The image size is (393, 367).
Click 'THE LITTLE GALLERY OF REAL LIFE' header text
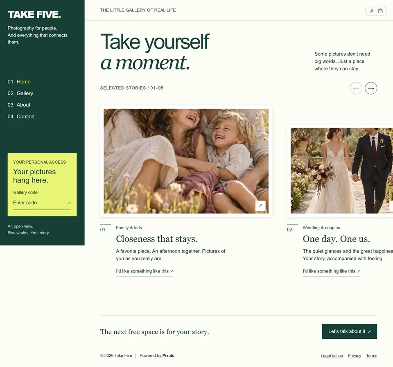[x=138, y=10]
